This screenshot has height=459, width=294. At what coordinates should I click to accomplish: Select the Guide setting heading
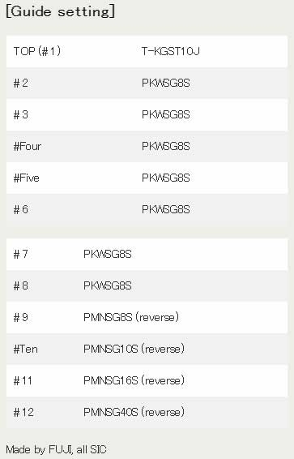tap(60, 12)
